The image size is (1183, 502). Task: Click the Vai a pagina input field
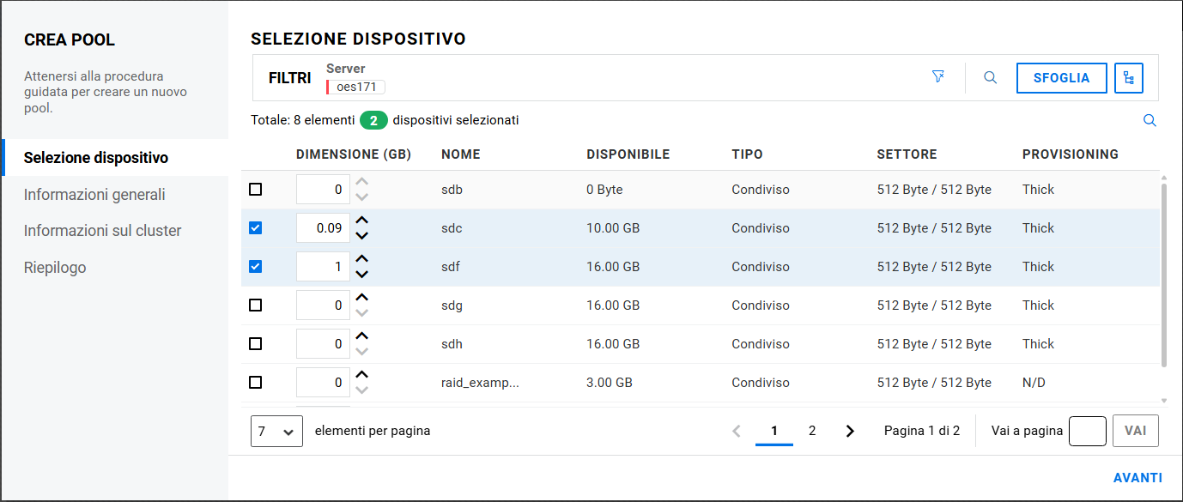[1087, 431]
